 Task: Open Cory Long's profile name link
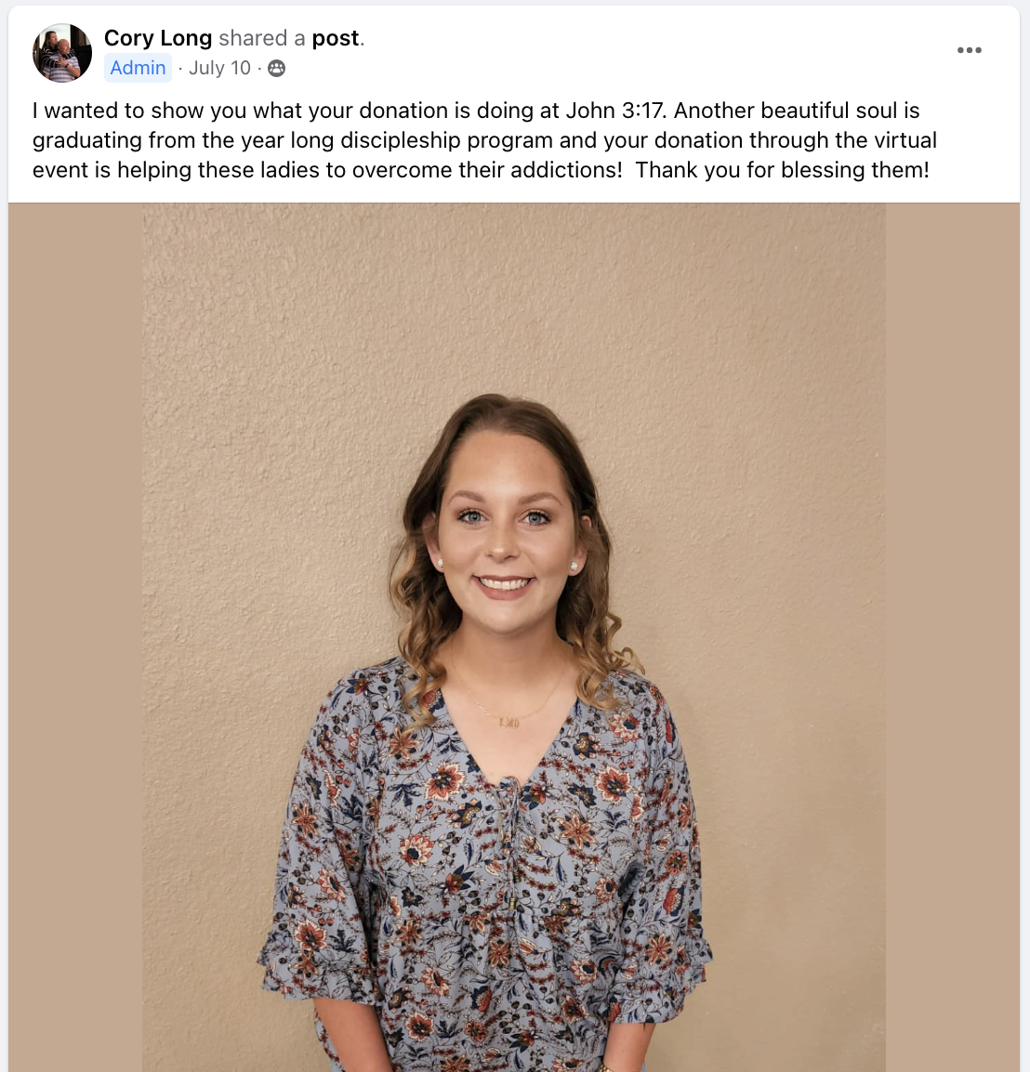158,37
